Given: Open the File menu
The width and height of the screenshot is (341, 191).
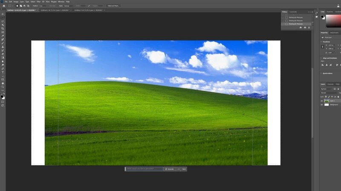Looking at the screenshot, I should pos(6,2).
